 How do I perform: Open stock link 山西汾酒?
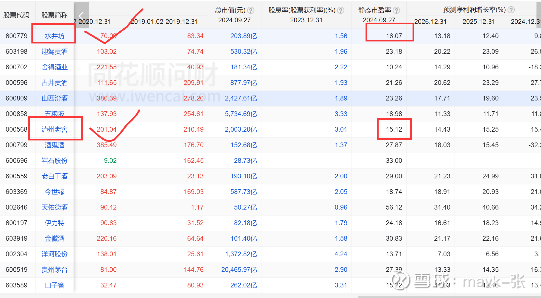(x=55, y=98)
